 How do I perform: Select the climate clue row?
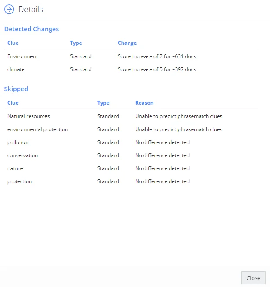131,69
